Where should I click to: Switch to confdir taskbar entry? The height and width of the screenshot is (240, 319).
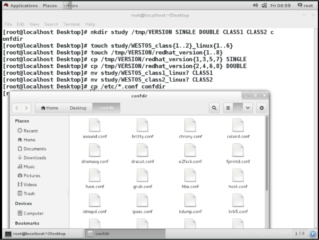coord(125,234)
